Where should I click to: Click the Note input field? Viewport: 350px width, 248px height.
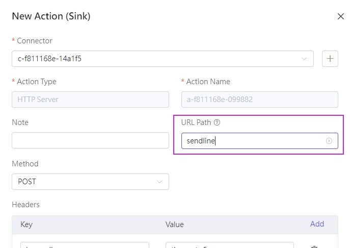[x=90, y=140]
